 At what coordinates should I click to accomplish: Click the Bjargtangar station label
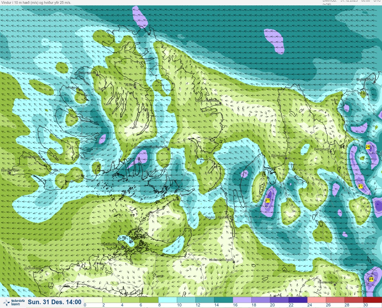click(x=10, y=170)
